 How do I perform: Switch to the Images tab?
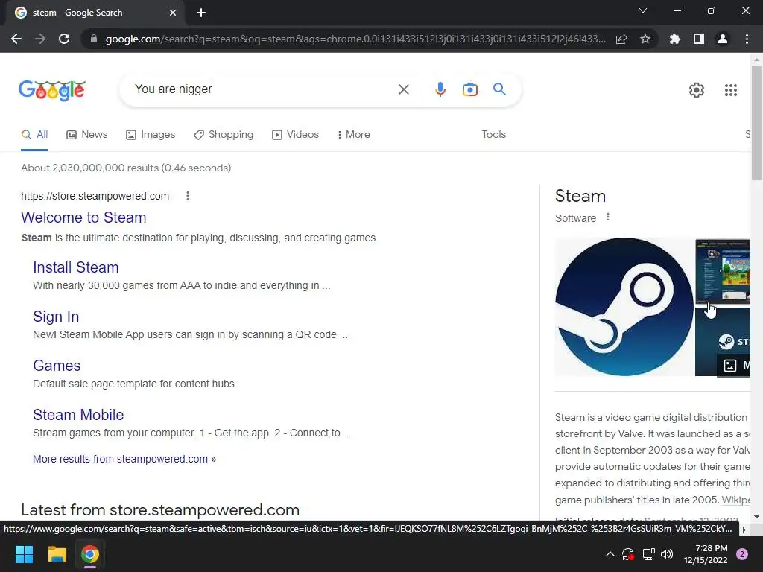(x=151, y=135)
